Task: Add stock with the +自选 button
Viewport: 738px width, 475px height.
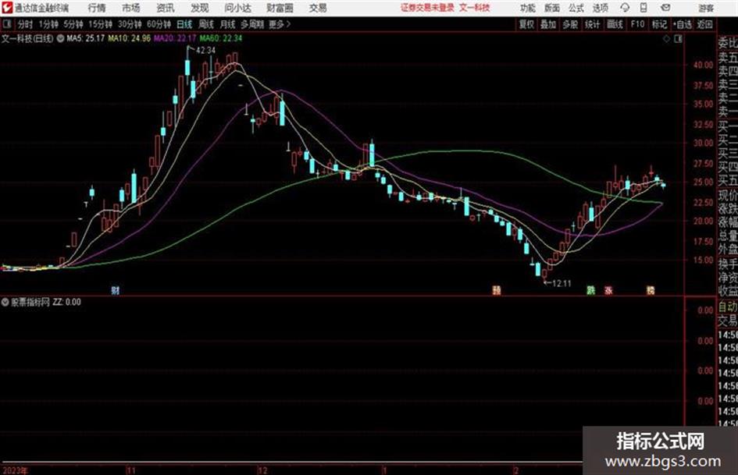Action: point(683,24)
